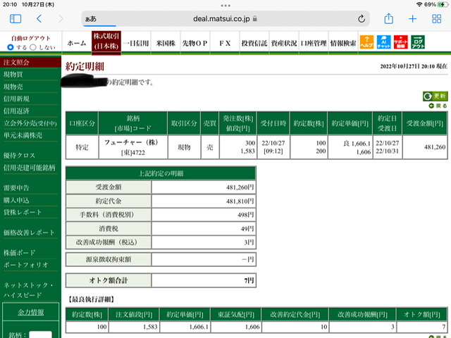
Task: Open the Safari share sheet icon
Action: (388, 19)
